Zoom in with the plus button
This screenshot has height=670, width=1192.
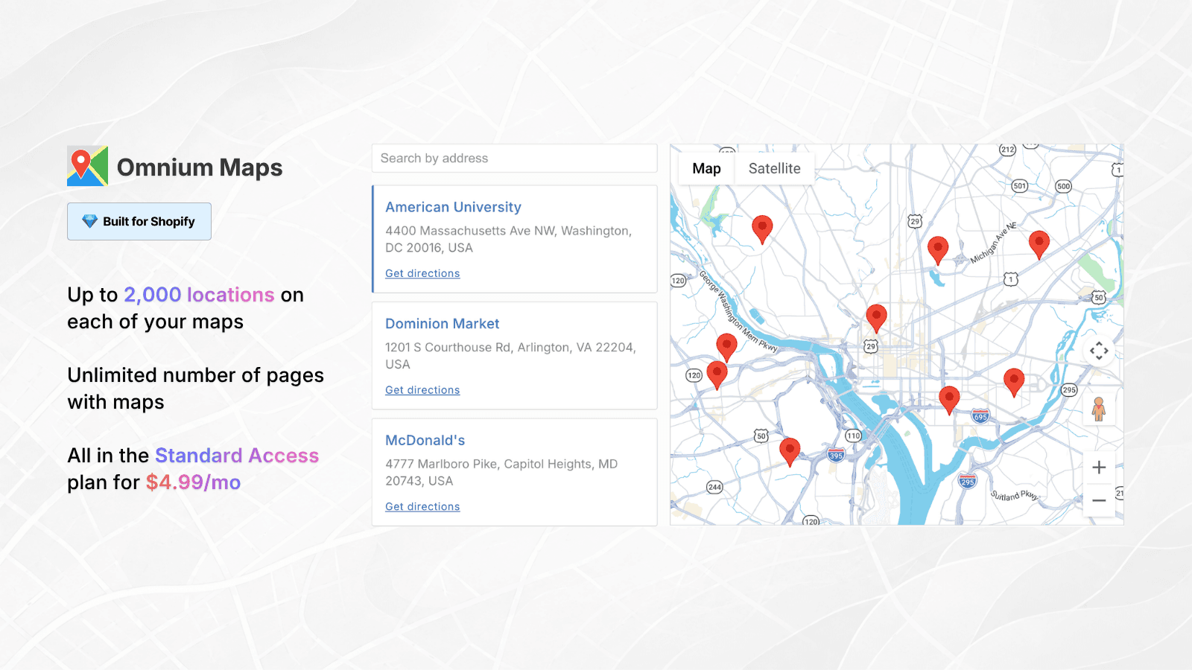click(1099, 468)
